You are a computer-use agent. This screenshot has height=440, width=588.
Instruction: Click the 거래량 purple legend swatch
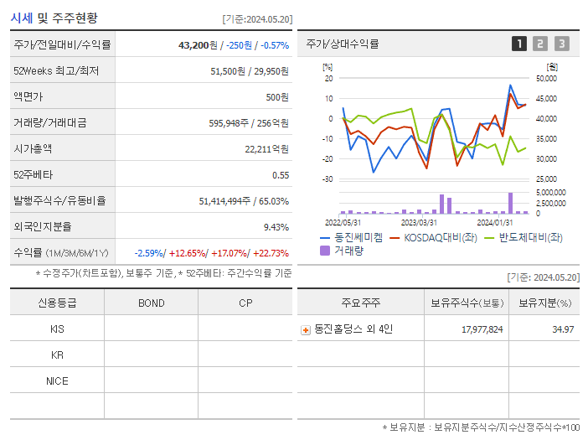pyautogui.click(x=325, y=251)
